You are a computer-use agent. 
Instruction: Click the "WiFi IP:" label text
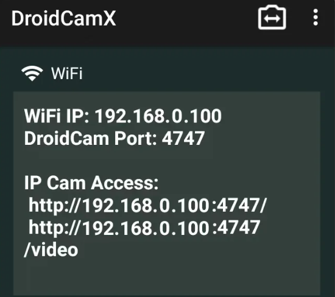click(x=57, y=116)
